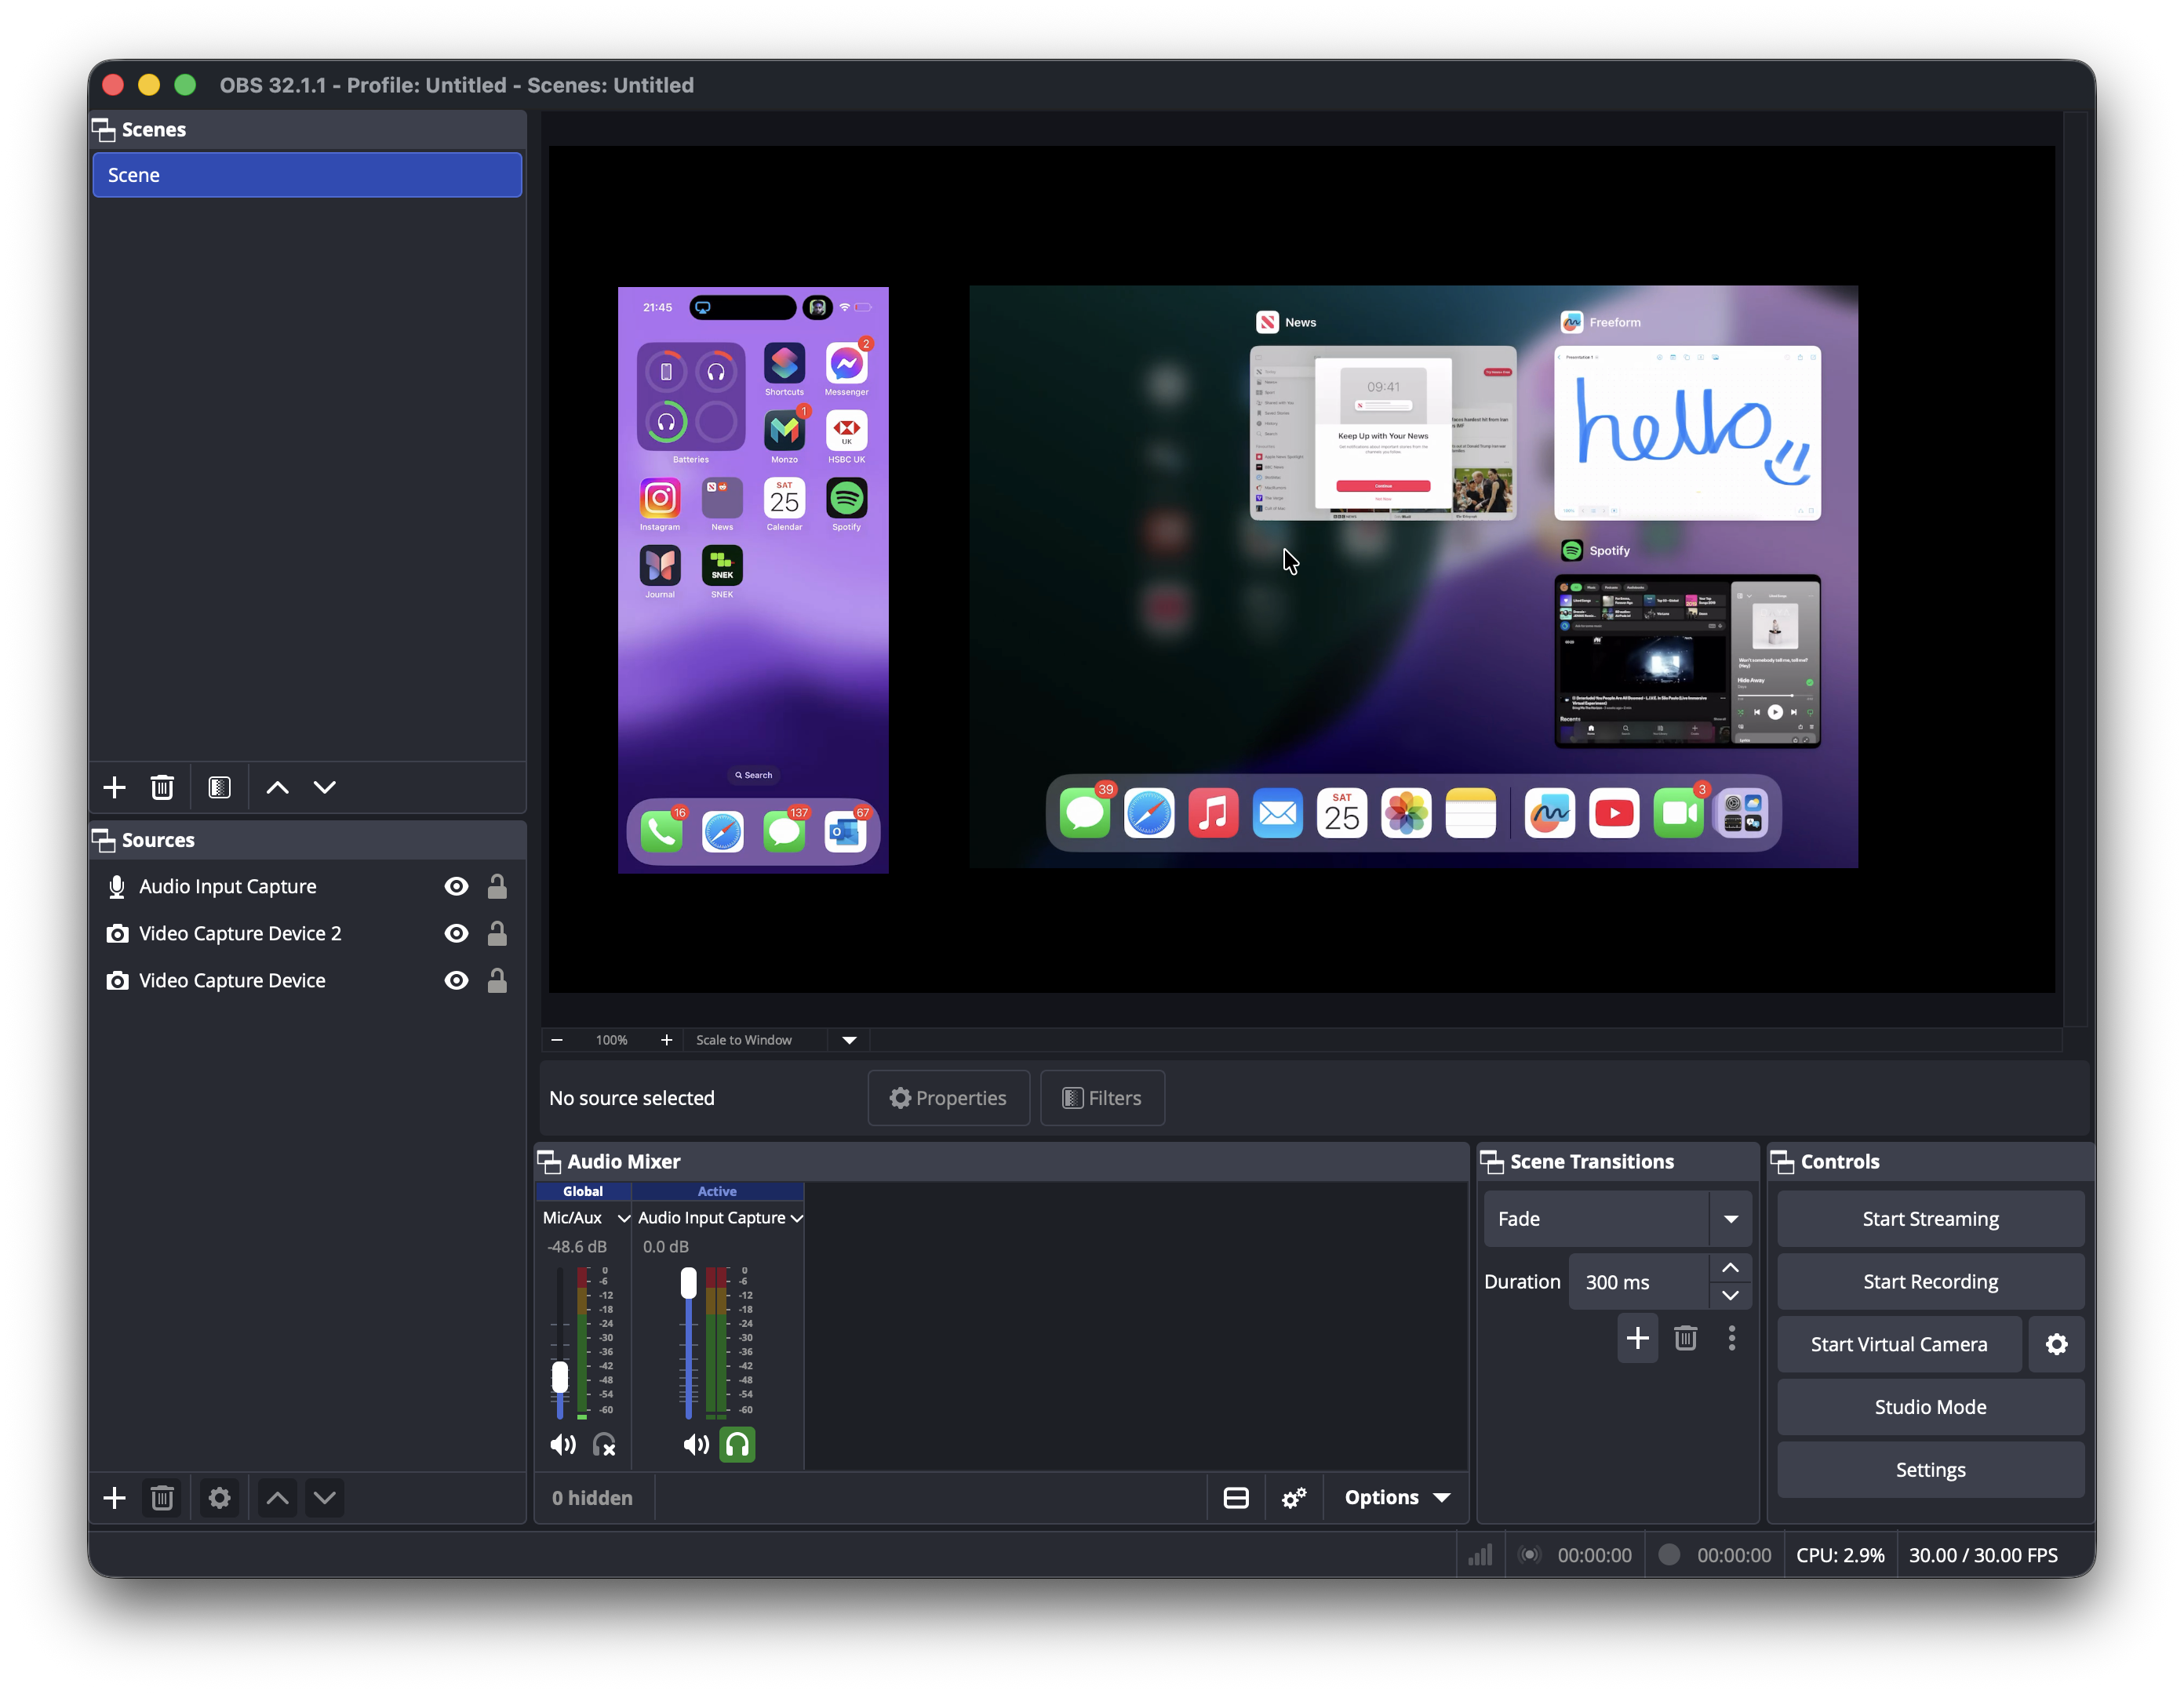Open the mixer Options dropdown

point(1397,1497)
